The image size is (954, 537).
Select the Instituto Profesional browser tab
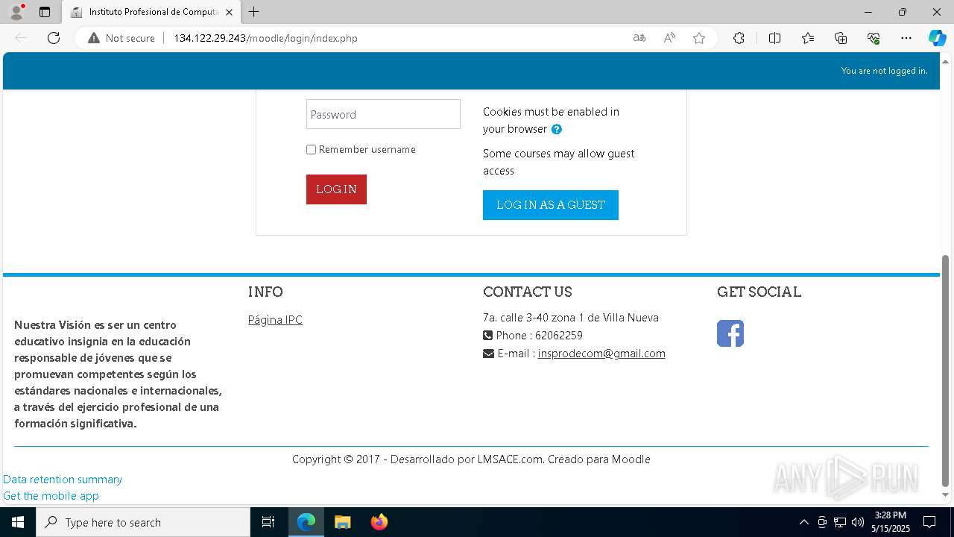coord(151,12)
